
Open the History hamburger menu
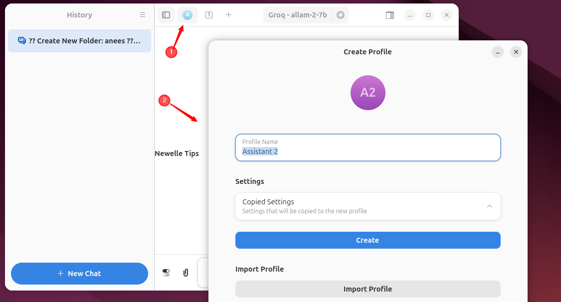click(143, 15)
